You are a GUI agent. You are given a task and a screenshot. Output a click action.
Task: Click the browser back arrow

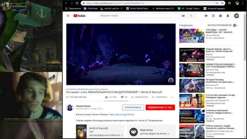pyautogui.click(x=66, y=3)
